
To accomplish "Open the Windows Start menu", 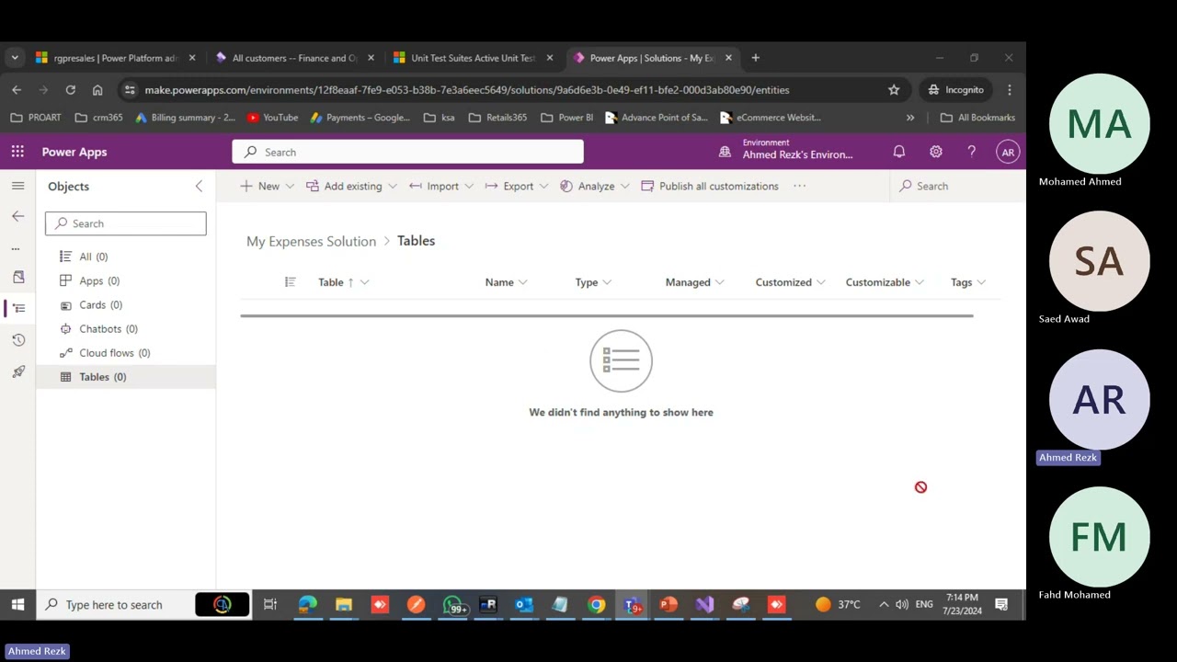I will click(17, 604).
